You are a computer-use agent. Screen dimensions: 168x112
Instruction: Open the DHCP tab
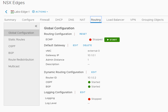point(59,20)
